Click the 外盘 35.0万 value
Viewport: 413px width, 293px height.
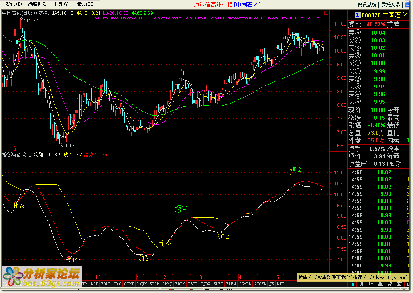coord(376,140)
